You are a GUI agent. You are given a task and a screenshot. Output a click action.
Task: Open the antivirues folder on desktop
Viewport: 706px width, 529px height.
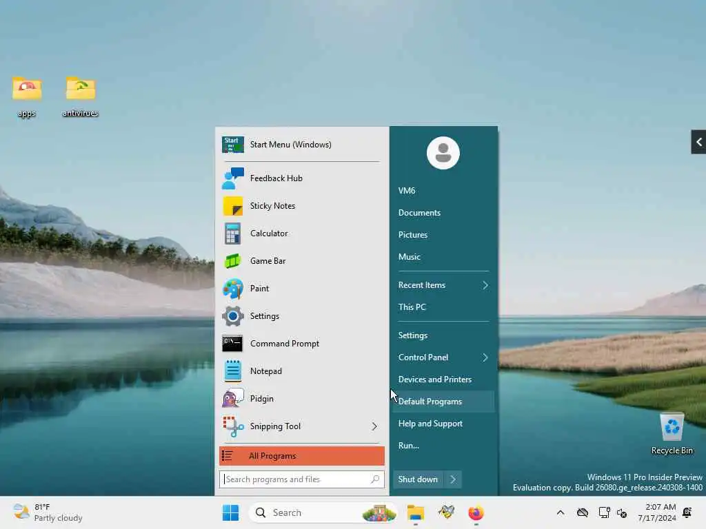point(81,96)
